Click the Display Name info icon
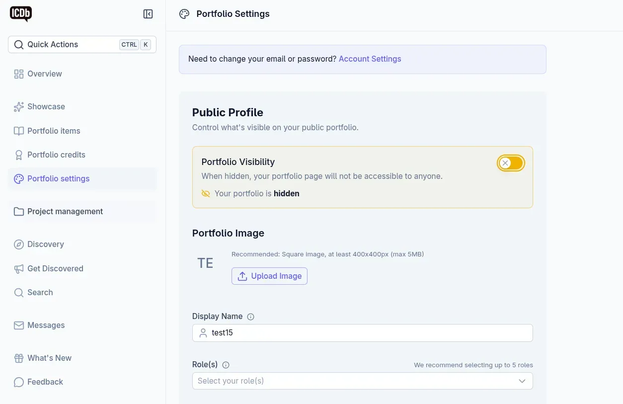The width and height of the screenshot is (623, 404). 251,316
